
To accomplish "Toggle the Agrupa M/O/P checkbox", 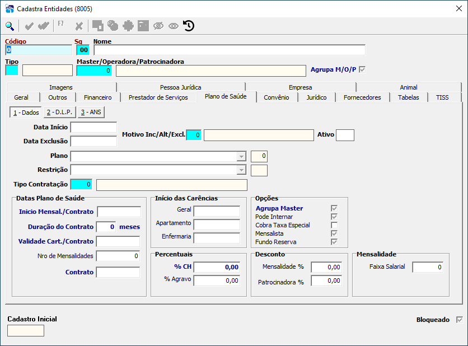I will pyautogui.click(x=362, y=69).
